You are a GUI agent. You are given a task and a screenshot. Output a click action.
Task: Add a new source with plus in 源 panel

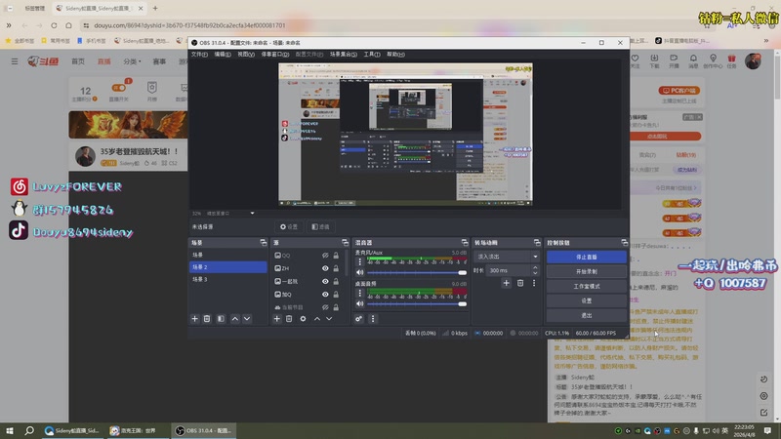[x=277, y=319]
